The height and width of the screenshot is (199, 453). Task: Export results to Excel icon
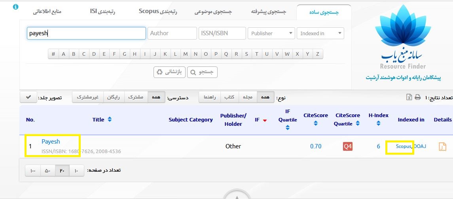[409, 97]
